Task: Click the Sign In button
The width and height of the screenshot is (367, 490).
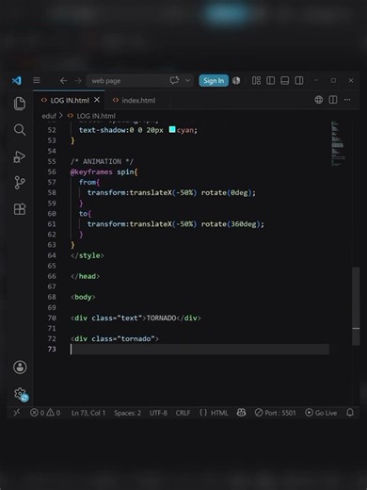Action: point(214,81)
